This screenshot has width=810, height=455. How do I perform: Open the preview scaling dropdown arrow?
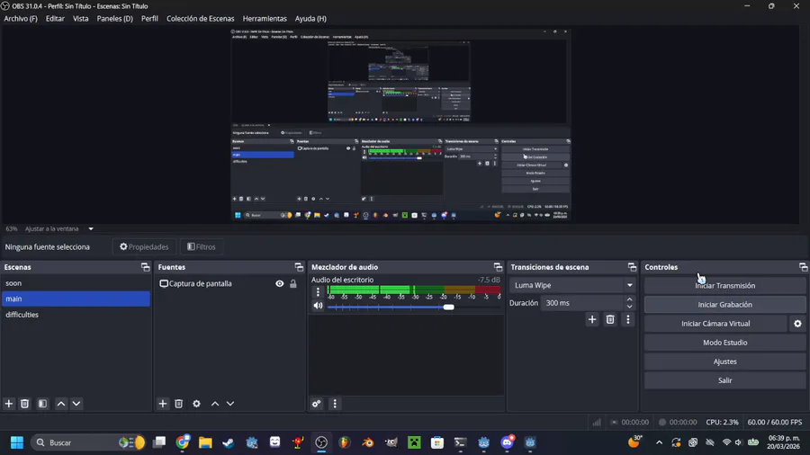pyautogui.click(x=91, y=228)
